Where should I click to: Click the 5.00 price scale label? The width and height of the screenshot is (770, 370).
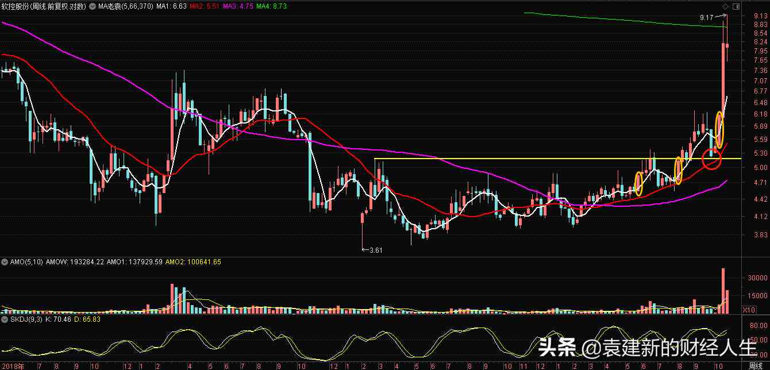[x=760, y=168]
